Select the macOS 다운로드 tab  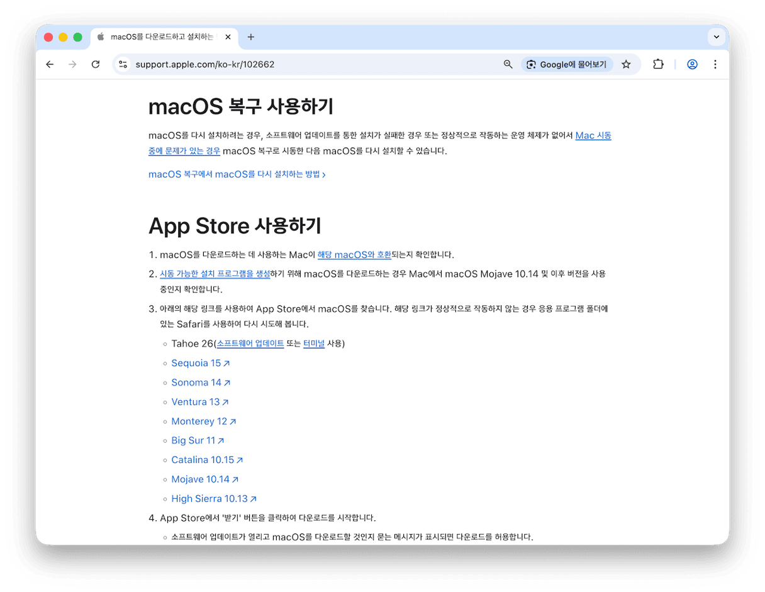pyautogui.click(x=160, y=36)
